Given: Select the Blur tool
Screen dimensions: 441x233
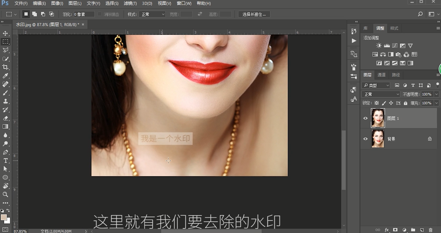Looking at the screenshot, I should point(5,135).
